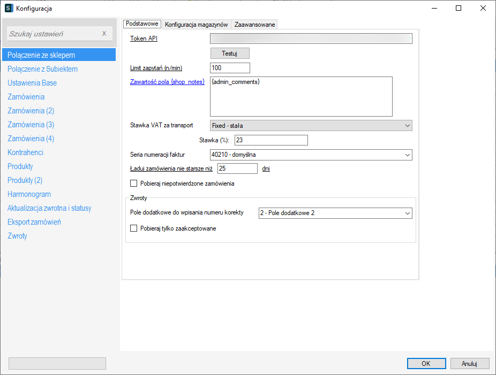Click the Szukaj ustawień search box

point(54,34)
